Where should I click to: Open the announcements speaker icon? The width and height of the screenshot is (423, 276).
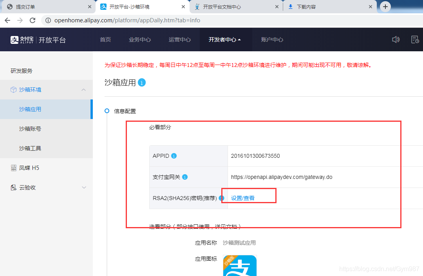[396, 40]
